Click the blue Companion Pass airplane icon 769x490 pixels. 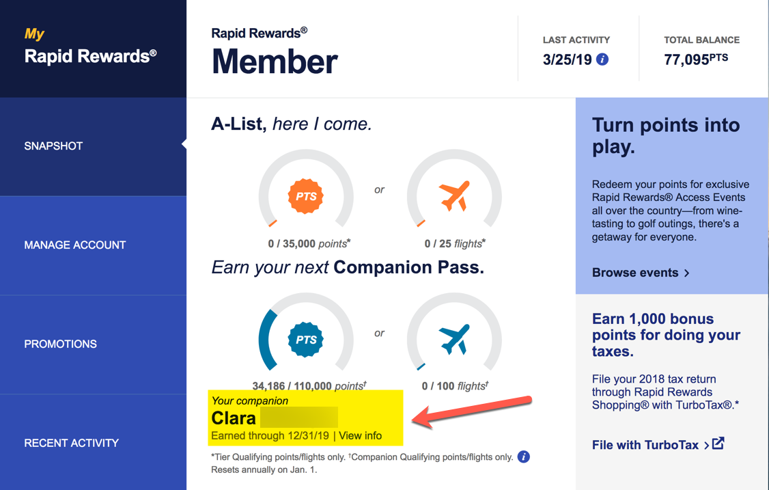[x=454, y=339]
